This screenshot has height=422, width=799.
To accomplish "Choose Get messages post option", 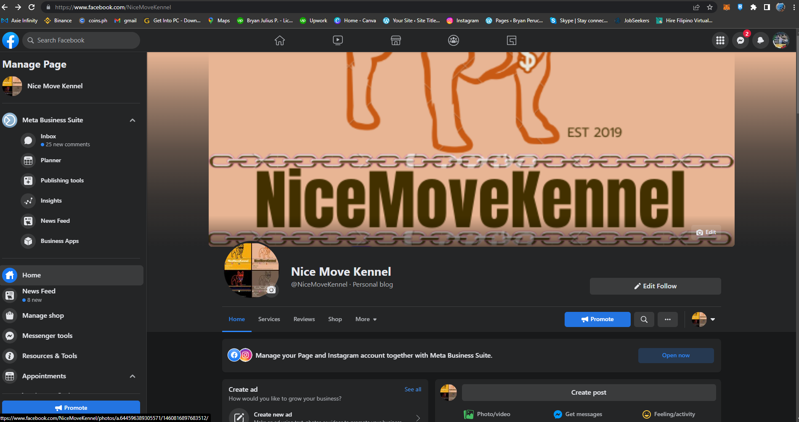I will [x=578, y=414].
